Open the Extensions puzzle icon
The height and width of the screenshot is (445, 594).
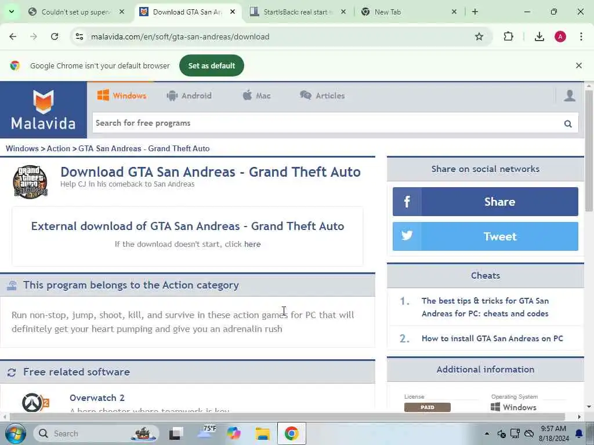(x=508, y=37)
